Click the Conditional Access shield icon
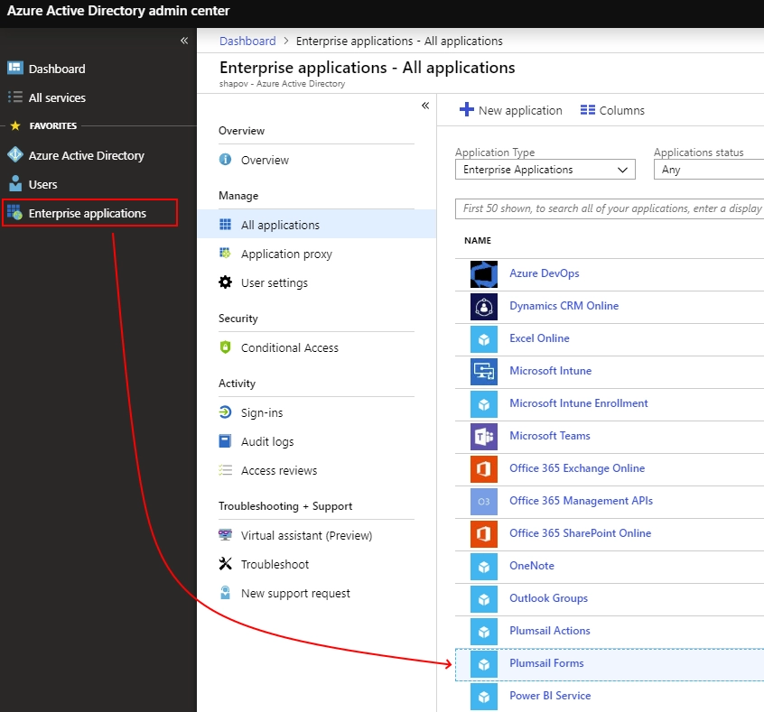This screenshot has height=712, width=764. click(225, 347)
